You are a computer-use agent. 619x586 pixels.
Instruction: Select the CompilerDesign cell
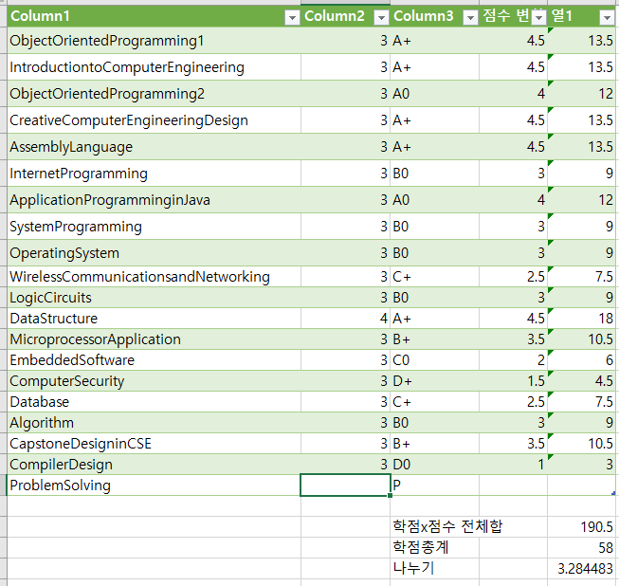coord(154,465)
